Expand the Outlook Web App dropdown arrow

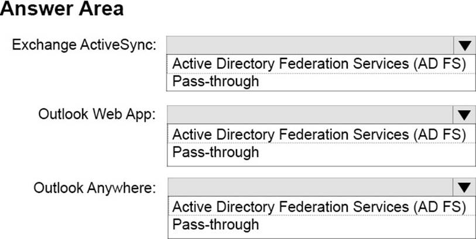464,115
